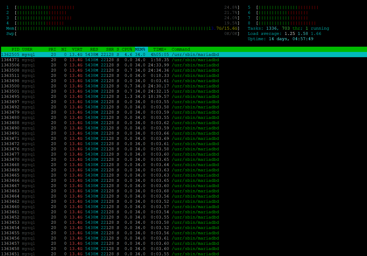Click the highlighted MEM% column header
This screenshot has height=256, width=367.
pyautogui.click(x=140, y=49)
